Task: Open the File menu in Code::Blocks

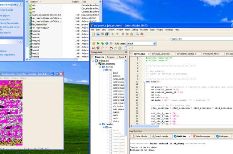Action: 92,30
